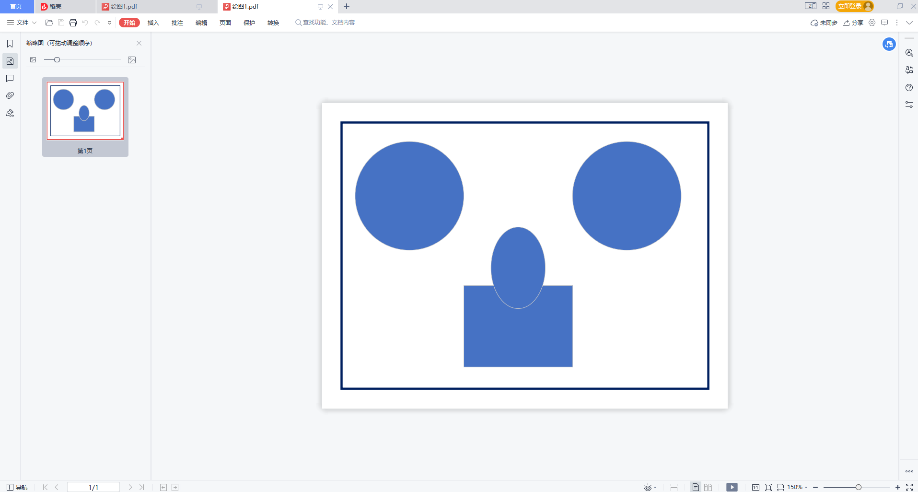Switch to the 首页 tab
This screenshot has height=492, width=918.
(x=16, y=6)
